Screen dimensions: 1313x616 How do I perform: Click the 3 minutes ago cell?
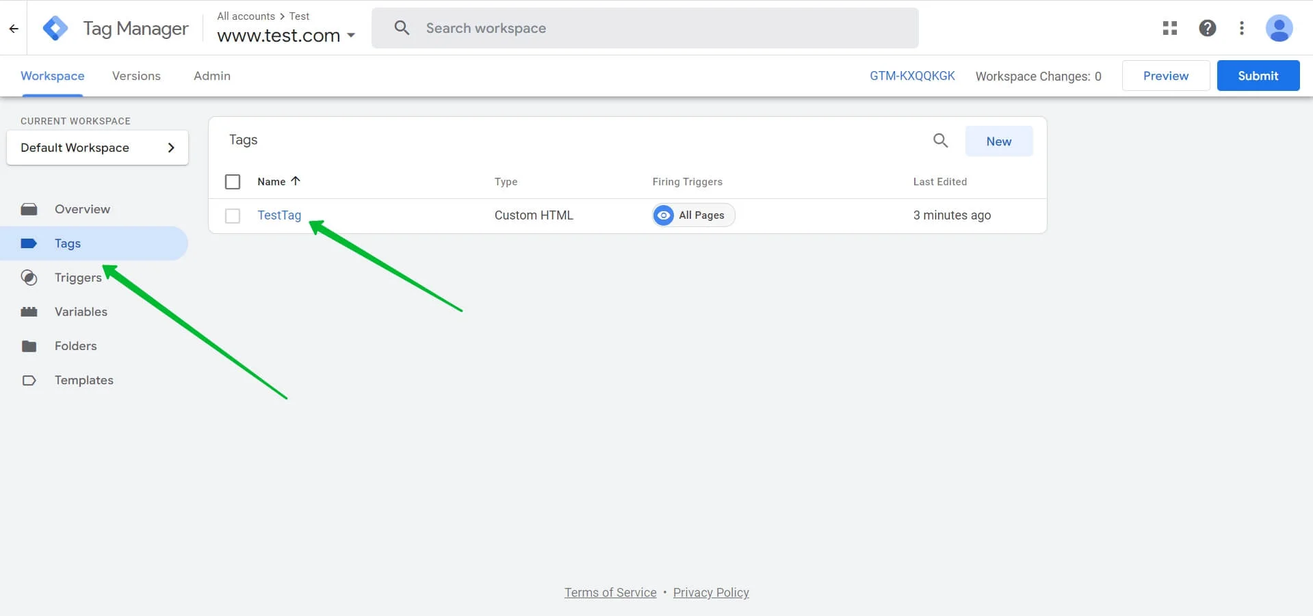click(952, 215)
